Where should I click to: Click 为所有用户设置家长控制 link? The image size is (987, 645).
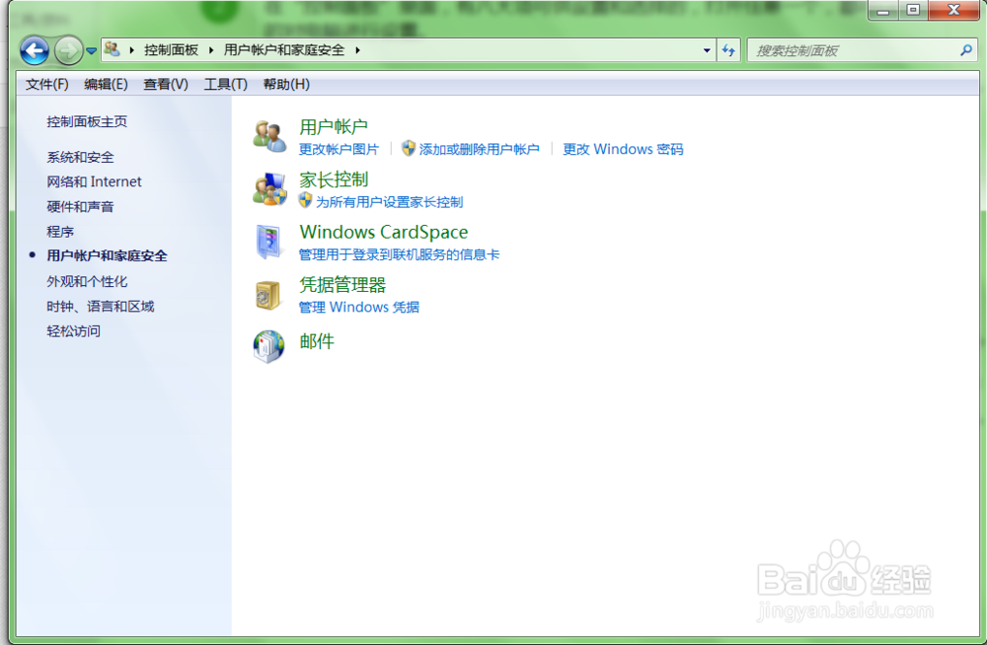pyautogui.click(x=389, y=202)
